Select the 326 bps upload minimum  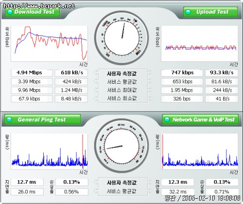(x=182, y=99)
